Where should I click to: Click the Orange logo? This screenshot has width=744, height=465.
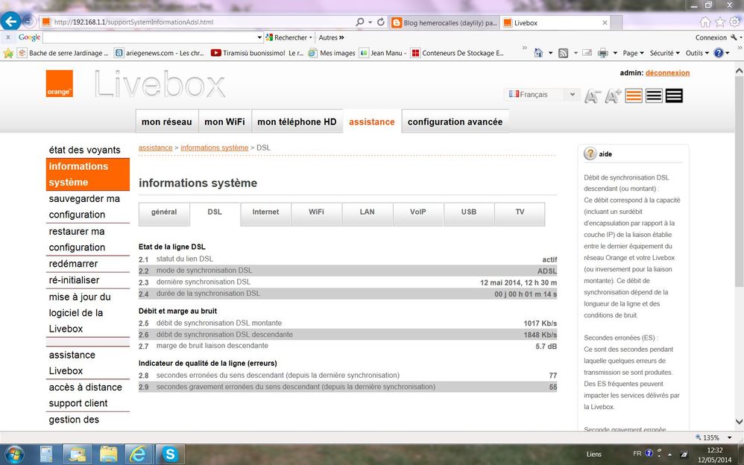click(60, 83)
